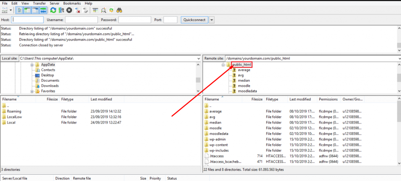Screen dimensions: 401x181
Task: Toggle the local directory tree view
Action: (x=27, y=10)
